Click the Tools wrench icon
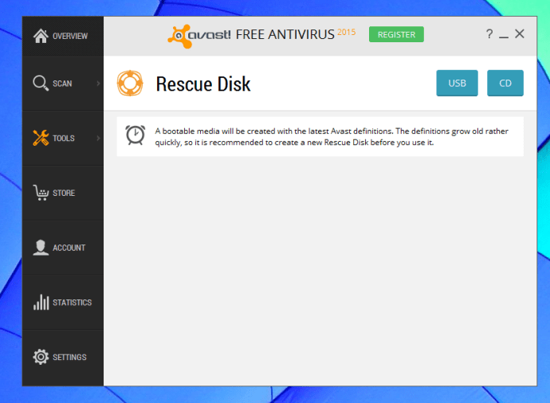Image resolution: width=550 pixels, height=403 pixels. point(41,138)
